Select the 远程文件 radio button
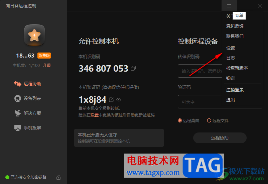This screenshot has height=184, width=268. [209, 120]
